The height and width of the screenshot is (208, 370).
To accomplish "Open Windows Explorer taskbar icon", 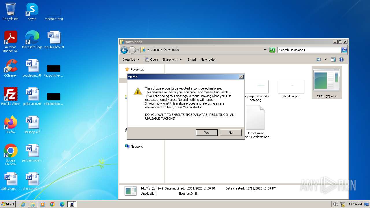I will (x=33, y=204).
